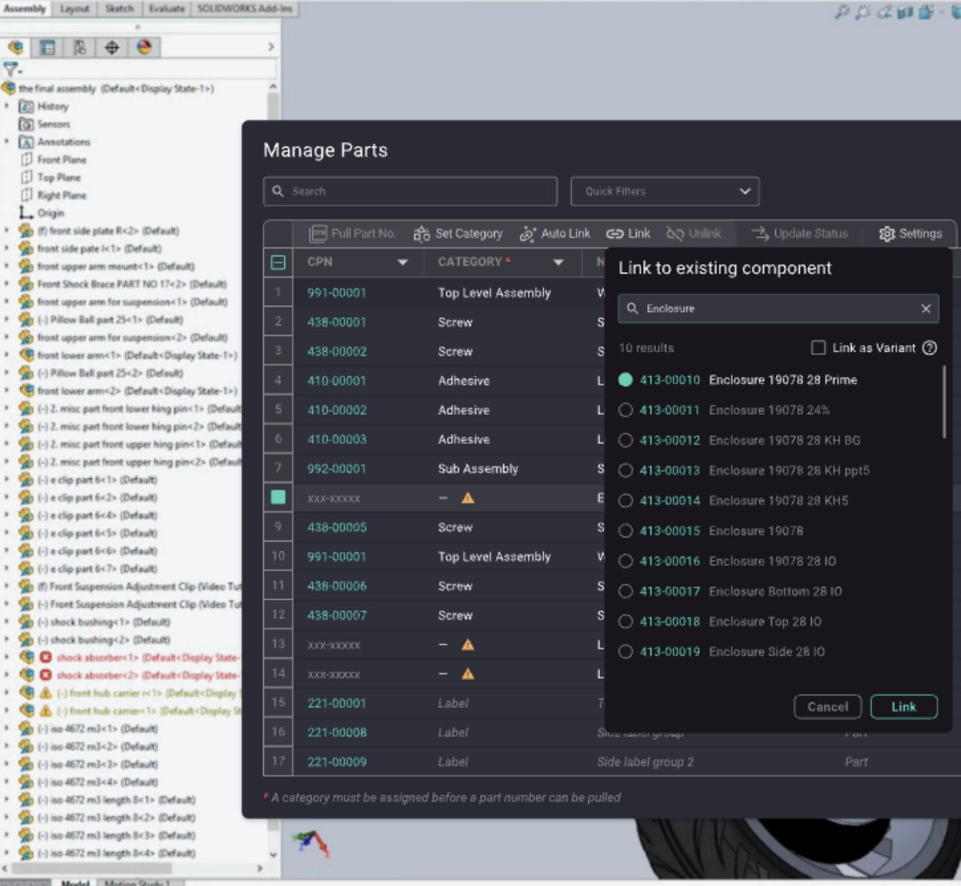Open the CPN column dropdown arrow

[402, 262]
